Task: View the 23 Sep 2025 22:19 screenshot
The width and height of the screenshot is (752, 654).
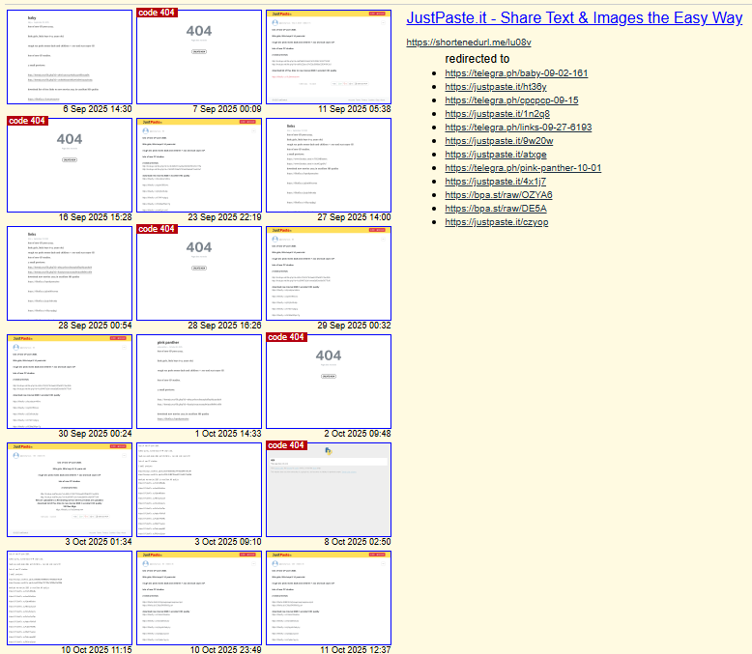Action: tap(199, 165)
